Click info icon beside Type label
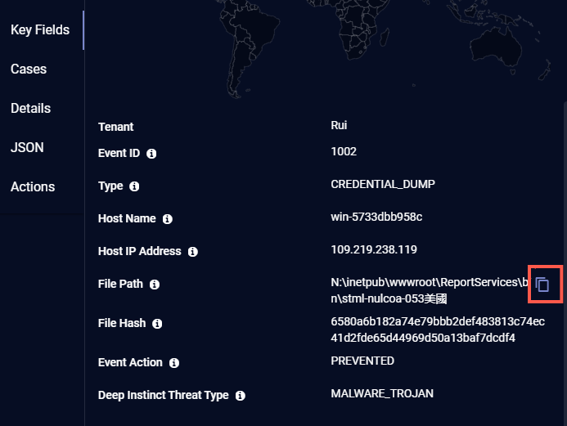Viewport: 567px width, 426px height. tap(134, 186)
